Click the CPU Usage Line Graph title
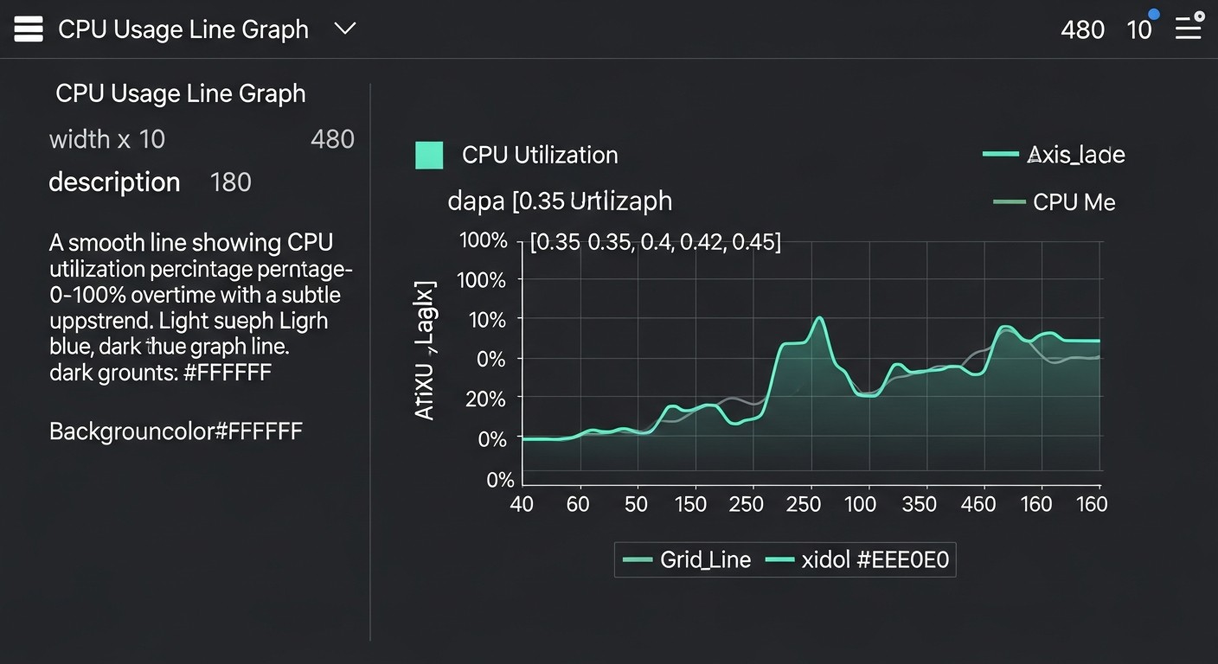This screenshot has width=1218, height=664. (180, 93)
